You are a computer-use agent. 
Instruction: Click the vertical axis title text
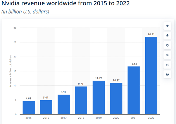(x=11, y=71)
